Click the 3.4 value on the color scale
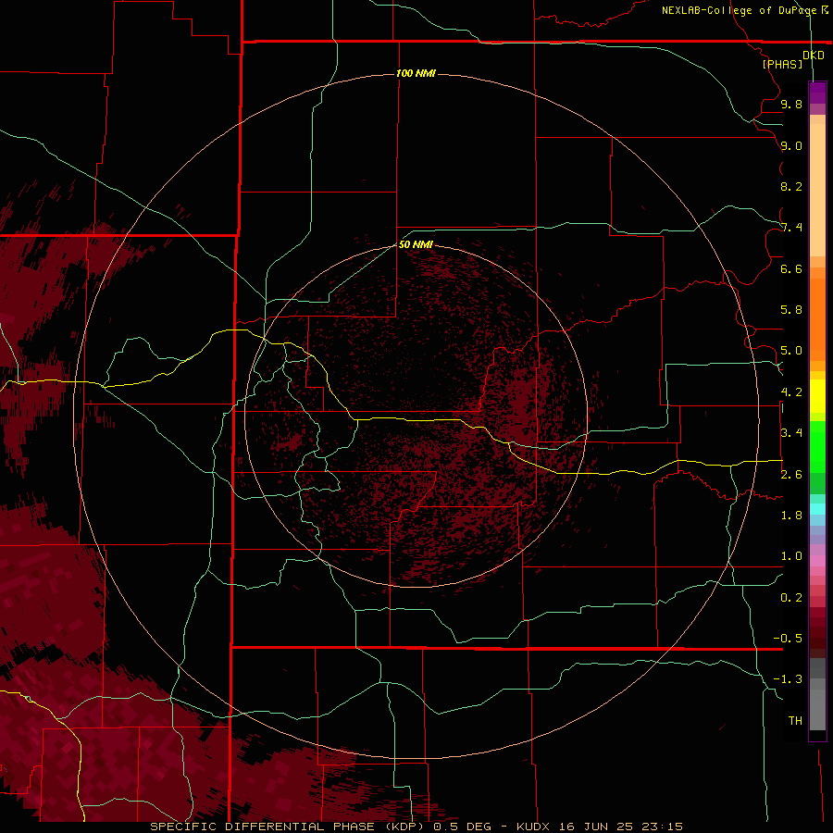Screen dimensions: 833x833 coord(791,433)
